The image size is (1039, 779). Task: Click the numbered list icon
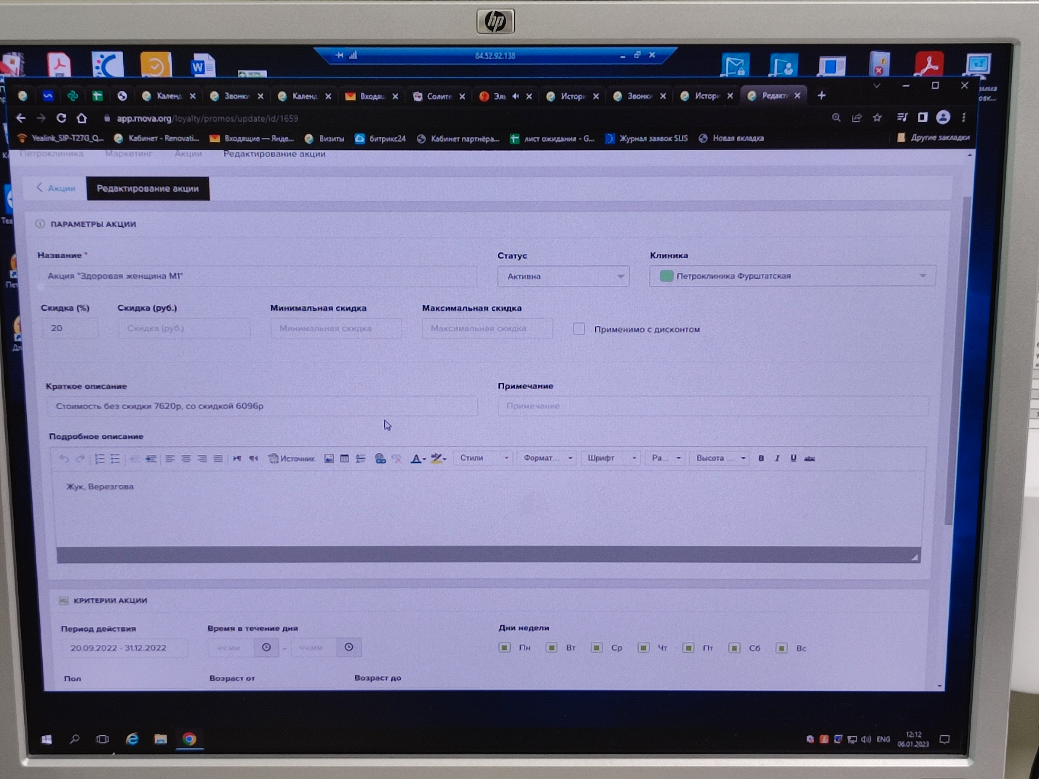[x=99, y=459]
